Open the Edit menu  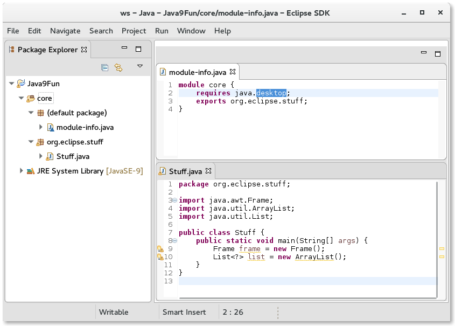[x=34, y=31]
